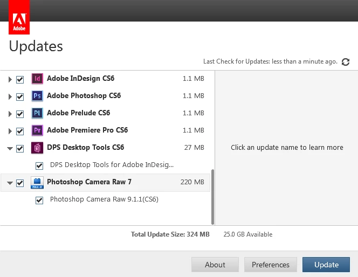Click DPS Desktop Tools for Adobe InDesig... entry
The width and height of the screenshot is (358, 277).
(x=112, y=165)
